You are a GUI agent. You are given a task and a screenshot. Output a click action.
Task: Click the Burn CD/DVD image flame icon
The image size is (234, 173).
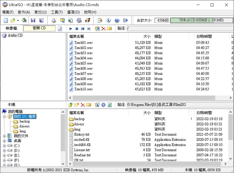click(x=88, y=20)
